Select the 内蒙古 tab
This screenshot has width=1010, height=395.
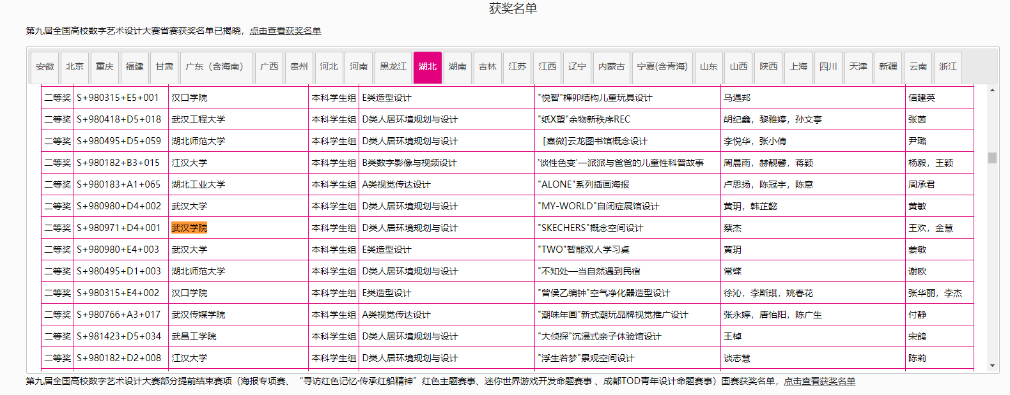pyautogui.click(x=612, y=67)
